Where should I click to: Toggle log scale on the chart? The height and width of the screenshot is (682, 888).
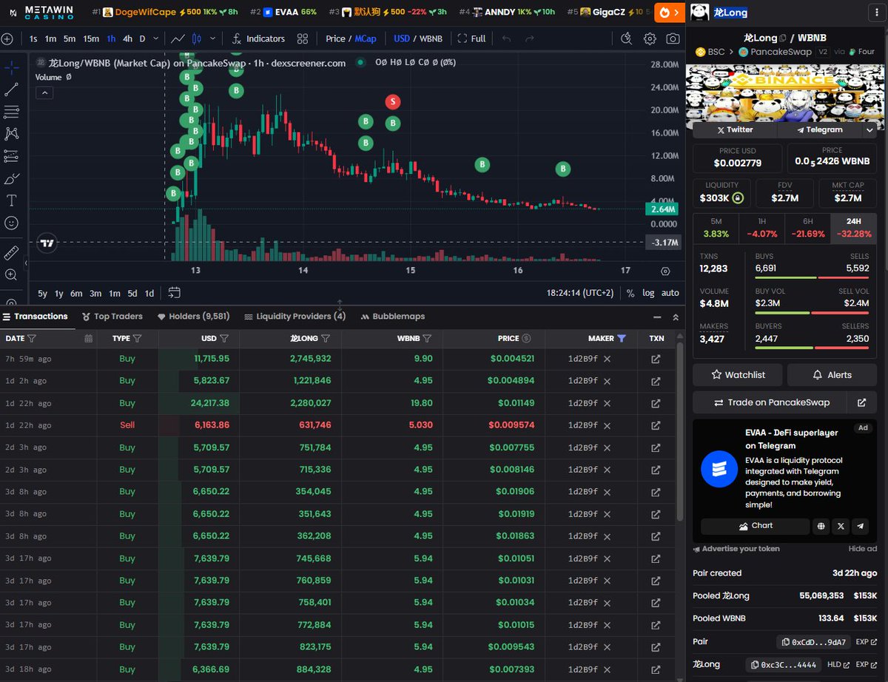click(x=648, y=293)
